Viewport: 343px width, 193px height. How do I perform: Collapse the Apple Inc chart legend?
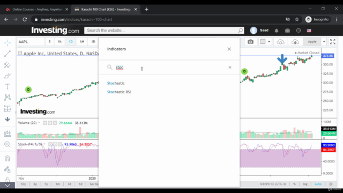click(x=20, y=53)
